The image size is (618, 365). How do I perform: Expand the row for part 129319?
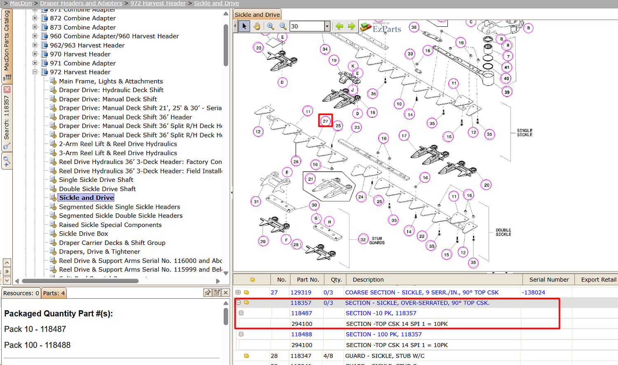238,293
